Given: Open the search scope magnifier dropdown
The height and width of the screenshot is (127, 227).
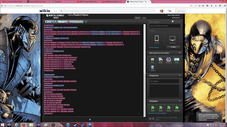Looking at the screenshot, I should [x=61, y=11].
